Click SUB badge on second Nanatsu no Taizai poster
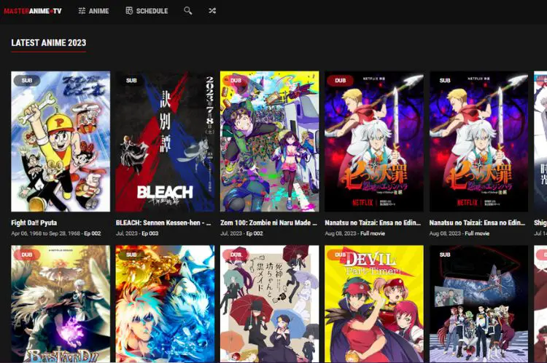This screenshot has width=547, height=363. [x=445, y=81]
